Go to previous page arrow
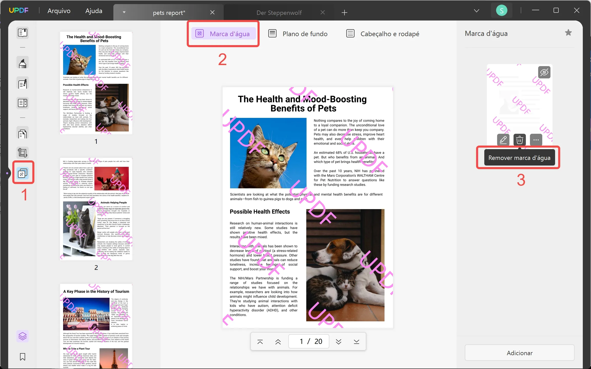The height and width of the screenshot is (369, 591). 278,342
